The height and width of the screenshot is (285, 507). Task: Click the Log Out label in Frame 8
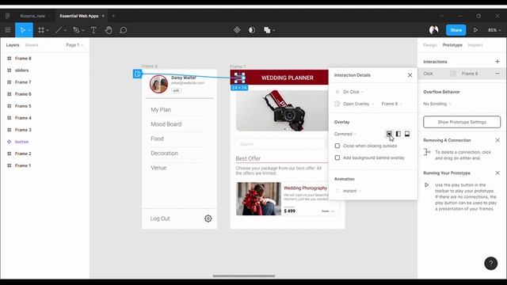pos(160,218)
